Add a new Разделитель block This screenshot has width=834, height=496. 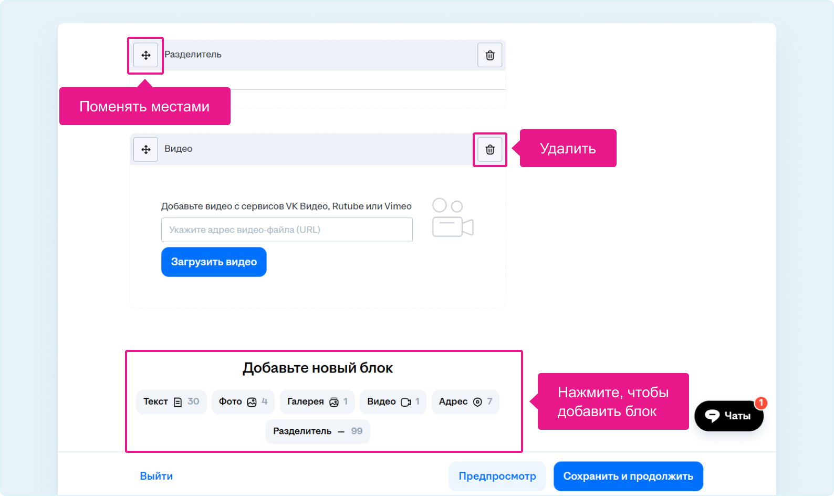[x=317, y=431]
